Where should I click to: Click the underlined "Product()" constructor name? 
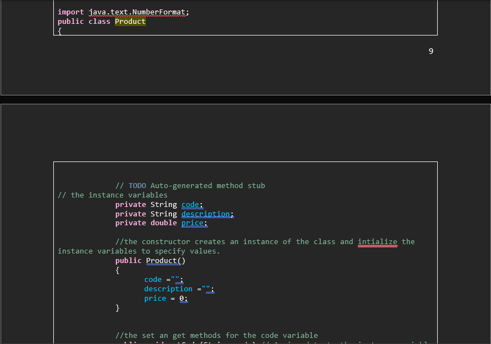(165, 260)
